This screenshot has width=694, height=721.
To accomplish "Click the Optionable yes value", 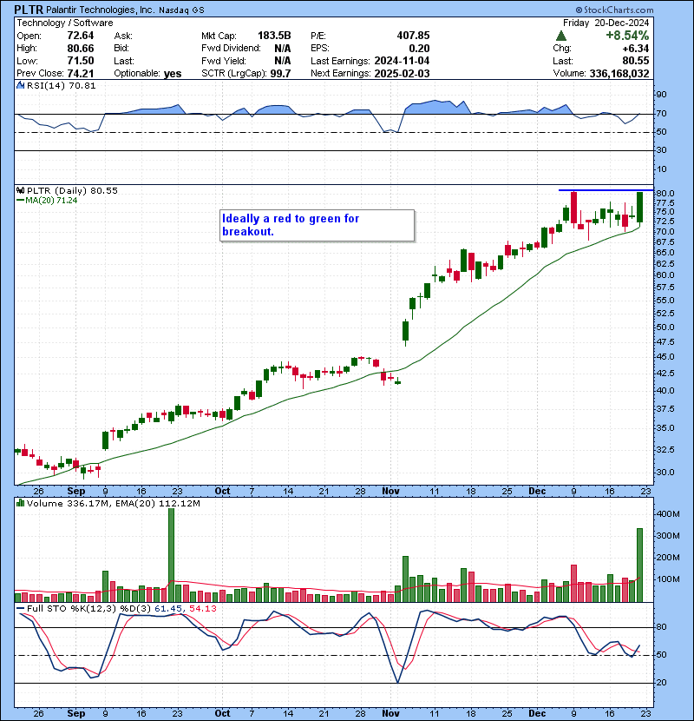I will click(x=173, y=74).
